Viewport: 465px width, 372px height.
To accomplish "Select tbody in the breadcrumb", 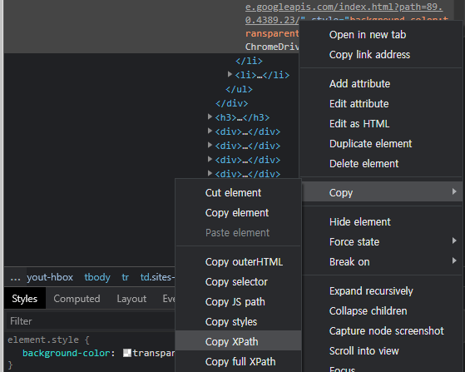I will pyautogui.click(x=97, y=277).
